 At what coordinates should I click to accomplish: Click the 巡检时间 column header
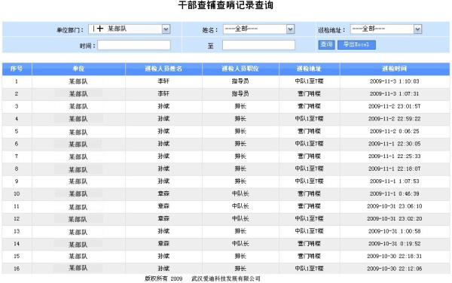click(394, 68)
